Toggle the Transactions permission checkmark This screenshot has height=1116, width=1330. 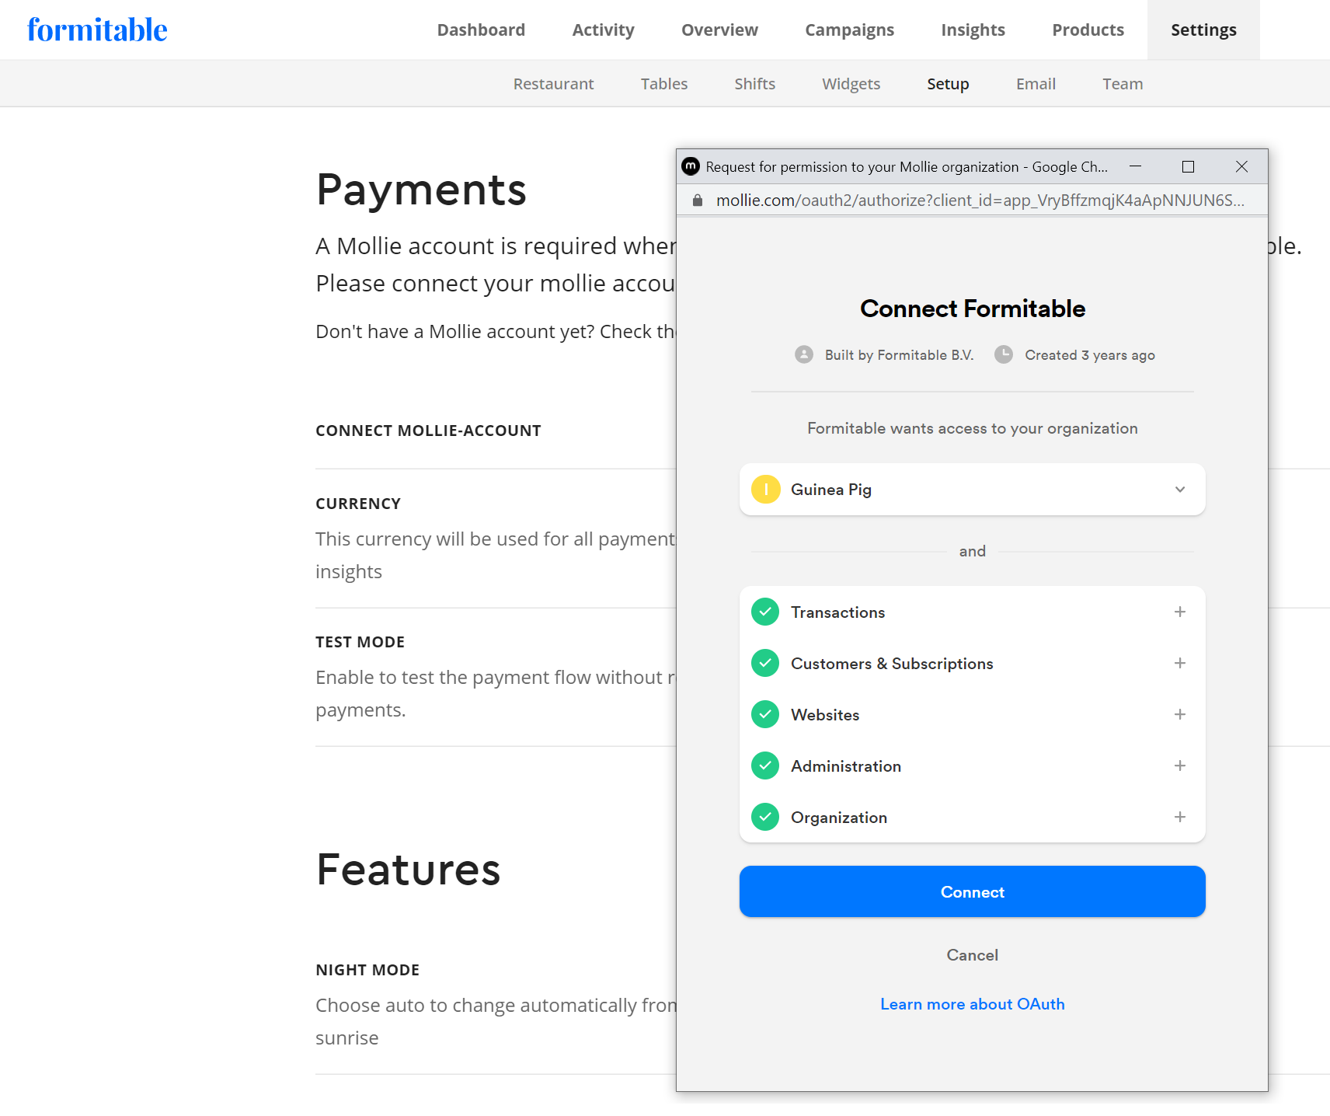click(x=765, y=612)
